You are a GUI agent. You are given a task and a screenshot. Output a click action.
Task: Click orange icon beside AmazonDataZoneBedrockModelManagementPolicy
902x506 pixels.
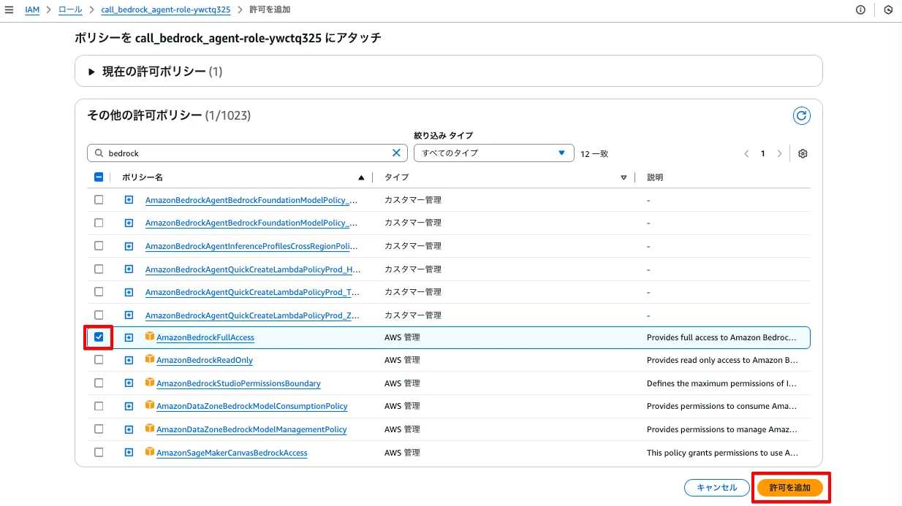pyautogui.click(x=150, y=429)
